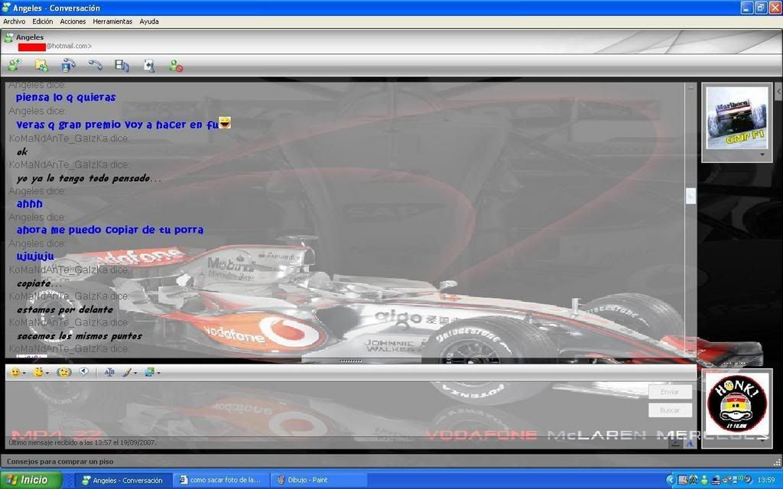Viewport: 783px width, 489px height.
Task: Switch to Dibujo - Paint taskbar window
Action: pos(318,480)
